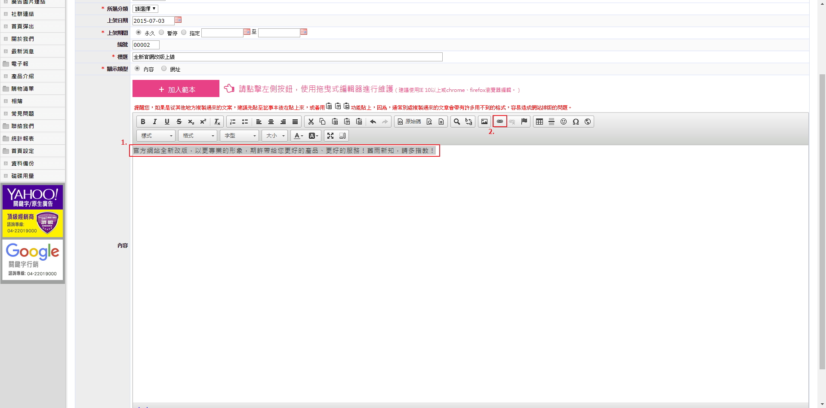Image resolution: width=826 pixels, height=408 pixels.
Task: Maximize the editor with fullscreen icon
Action: pyautogui.click(x=330, y=136)
